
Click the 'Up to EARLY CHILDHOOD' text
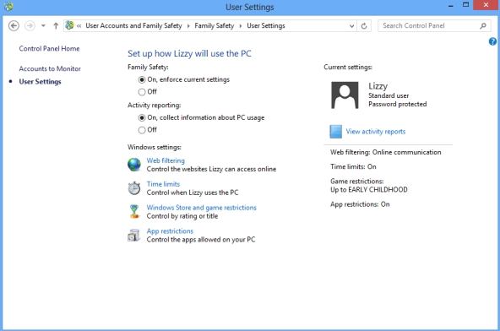[369, 190]
